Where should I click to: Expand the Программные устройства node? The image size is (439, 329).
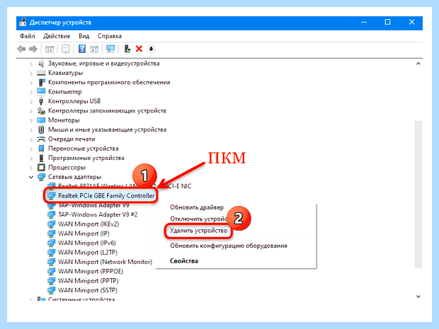pos(31,158)
